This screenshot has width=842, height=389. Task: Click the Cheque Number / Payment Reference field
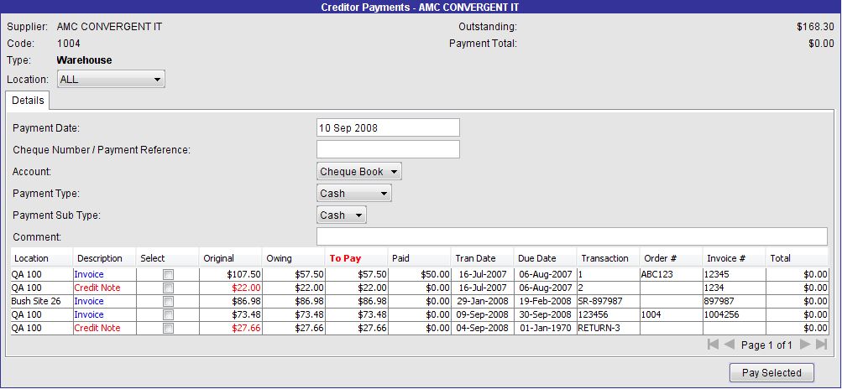point(388,149)
